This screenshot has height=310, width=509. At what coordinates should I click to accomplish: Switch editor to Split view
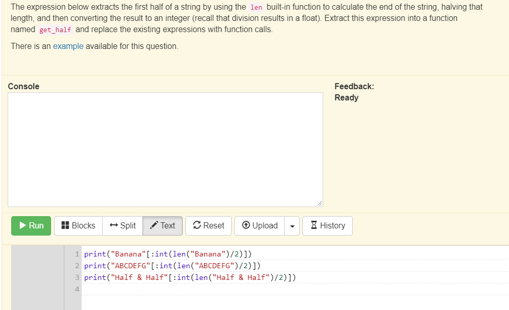coord(123,226)
